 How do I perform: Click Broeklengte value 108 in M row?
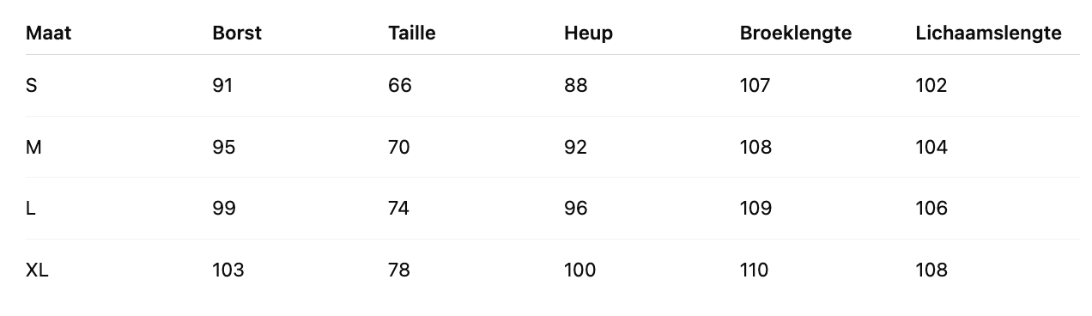click(755, 148)
